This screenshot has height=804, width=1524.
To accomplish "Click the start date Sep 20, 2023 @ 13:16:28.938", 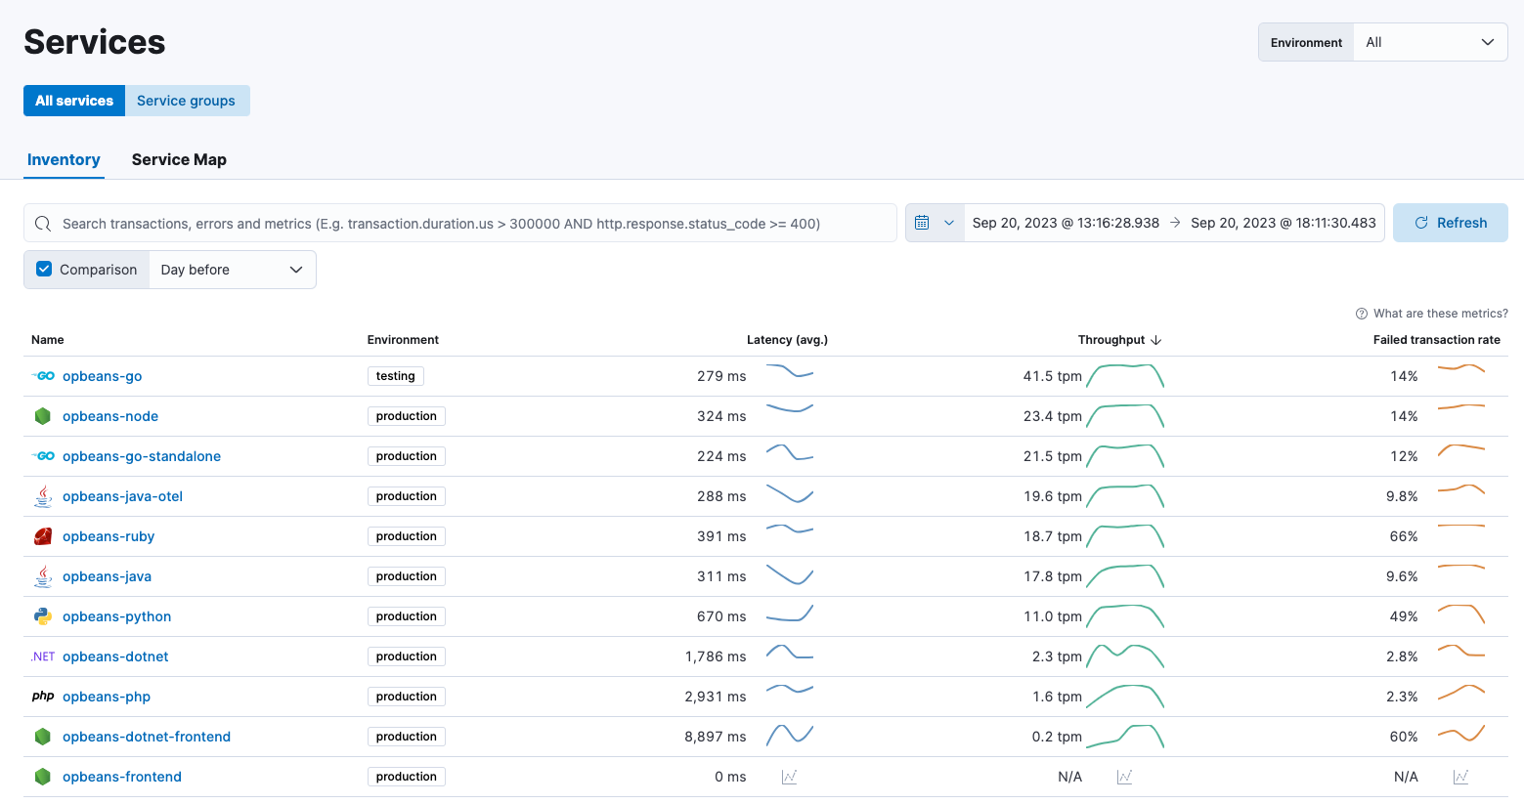I will 1066,223.
